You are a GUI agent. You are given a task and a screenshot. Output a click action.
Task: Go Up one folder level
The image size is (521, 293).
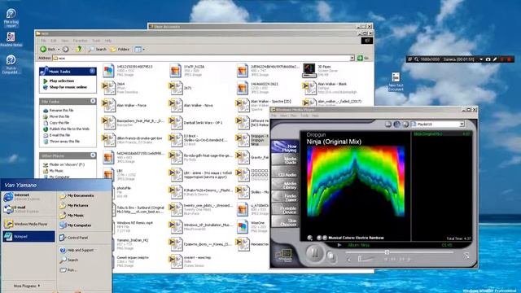click(79, 49)
